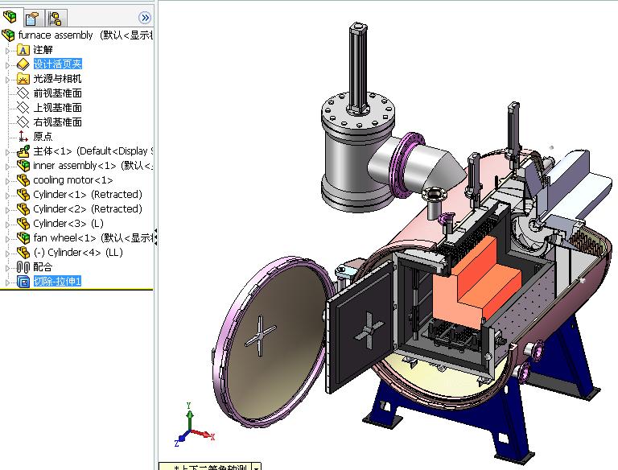Select the 前视基准面 plane icon

23,93
